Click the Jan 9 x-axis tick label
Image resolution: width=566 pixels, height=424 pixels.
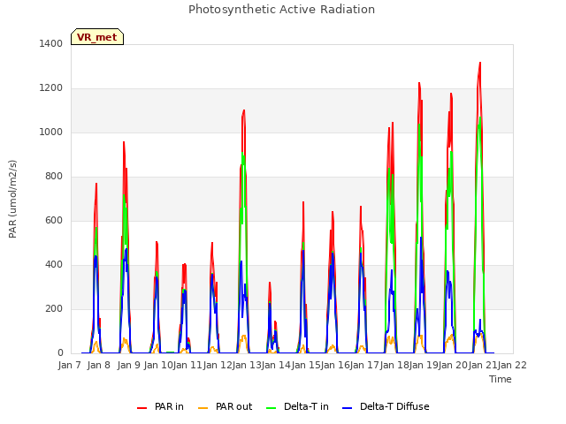point(129,365)
